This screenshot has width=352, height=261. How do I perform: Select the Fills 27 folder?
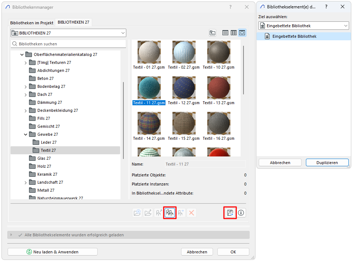click(x=40, y=118)
